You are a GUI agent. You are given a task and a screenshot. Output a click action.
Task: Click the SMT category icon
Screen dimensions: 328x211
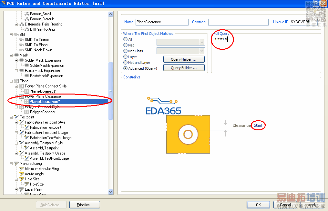tap(16, 35)
